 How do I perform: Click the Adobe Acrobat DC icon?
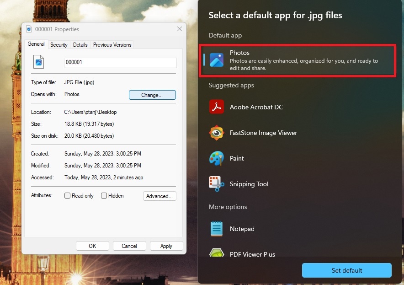pyautogui.click(x=217, y=107)
